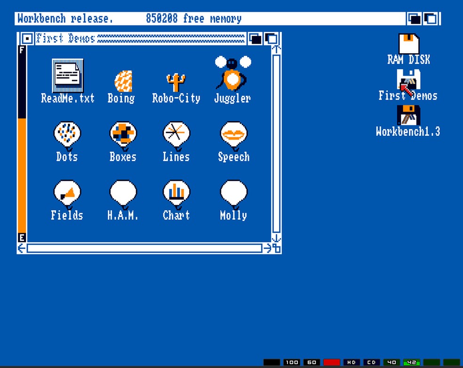Open the ReadMe.txt document icon
463x368 pixels.
68,76
